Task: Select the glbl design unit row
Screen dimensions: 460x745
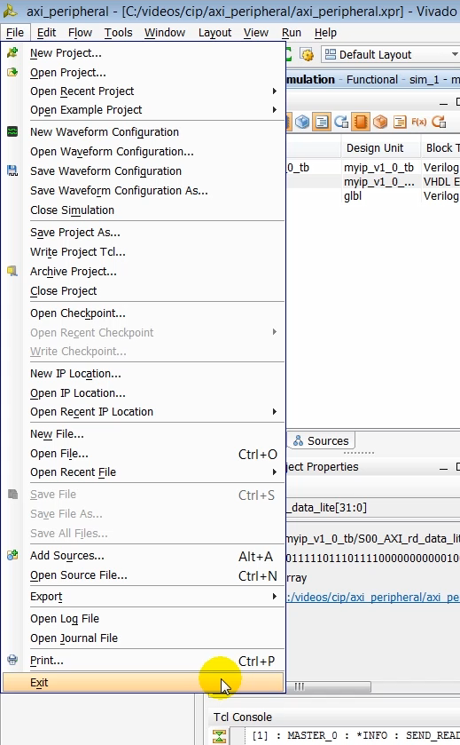Action: pos(353,195)
